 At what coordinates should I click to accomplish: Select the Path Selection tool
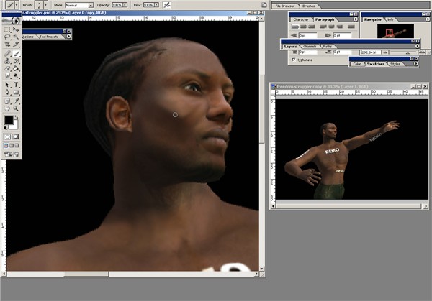click(x=7, y=85)
